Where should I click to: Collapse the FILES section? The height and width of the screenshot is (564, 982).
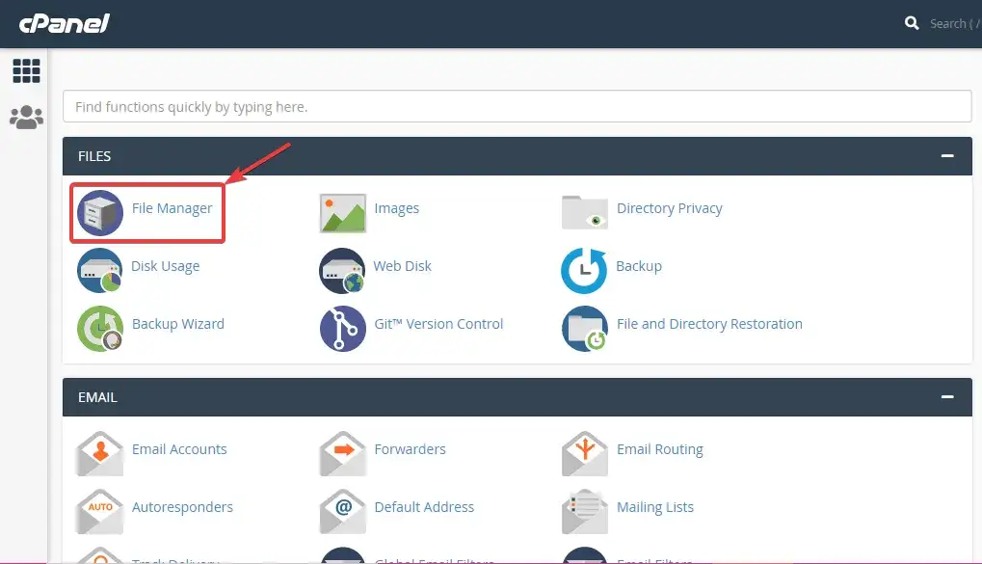click(x=948, y=155)
